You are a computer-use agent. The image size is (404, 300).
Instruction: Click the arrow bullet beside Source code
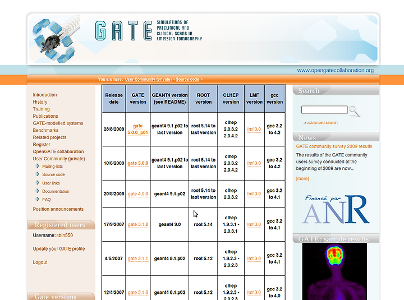(x=38, y=174)
